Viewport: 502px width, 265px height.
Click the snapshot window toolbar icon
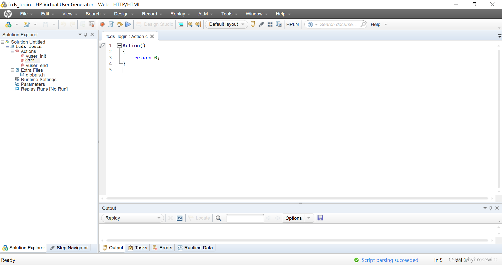279,24
